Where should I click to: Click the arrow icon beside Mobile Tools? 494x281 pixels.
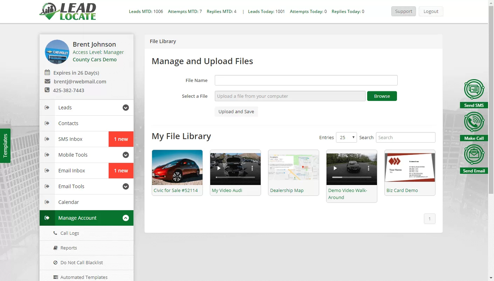click(47, 155)
